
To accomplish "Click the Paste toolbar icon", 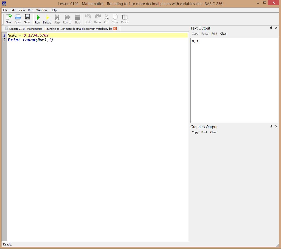I will [x=124, y=18].
